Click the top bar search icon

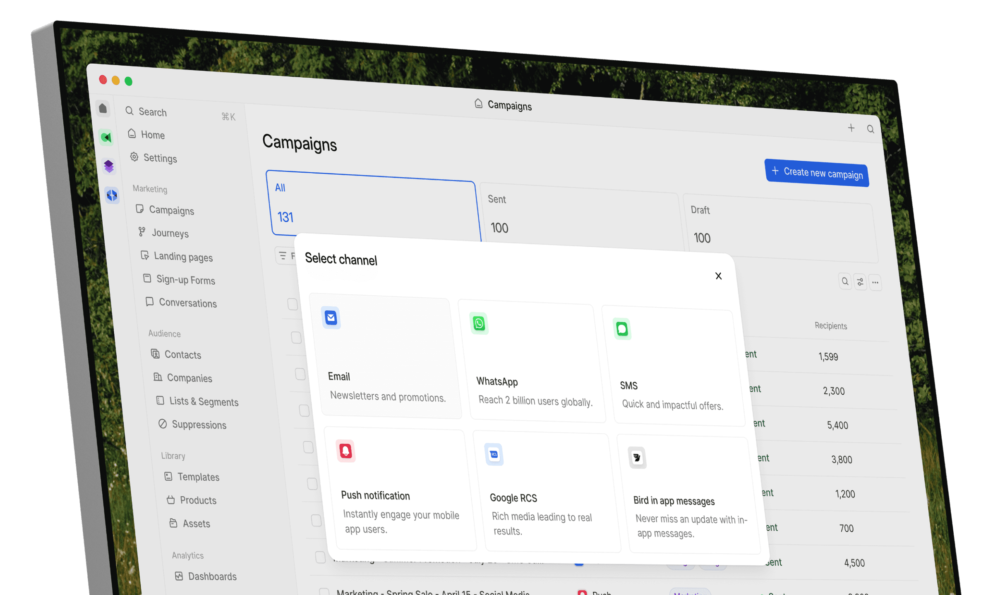tap(870, 129)
